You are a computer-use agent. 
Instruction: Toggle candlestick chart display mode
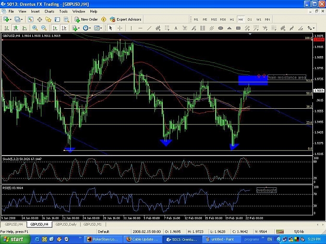click(16, 28)
